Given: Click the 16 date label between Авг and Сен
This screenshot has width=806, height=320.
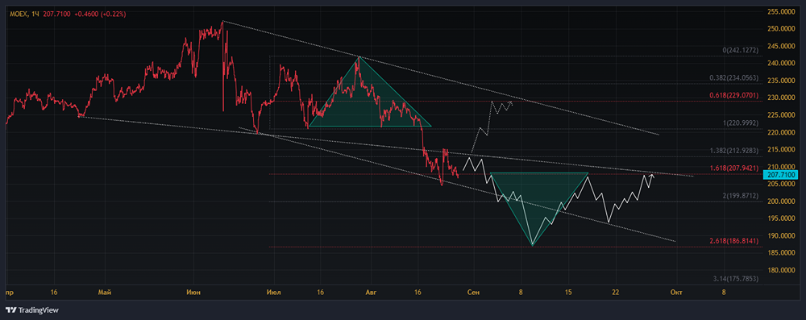Looking at the screenshot, I should pos(418,293).
